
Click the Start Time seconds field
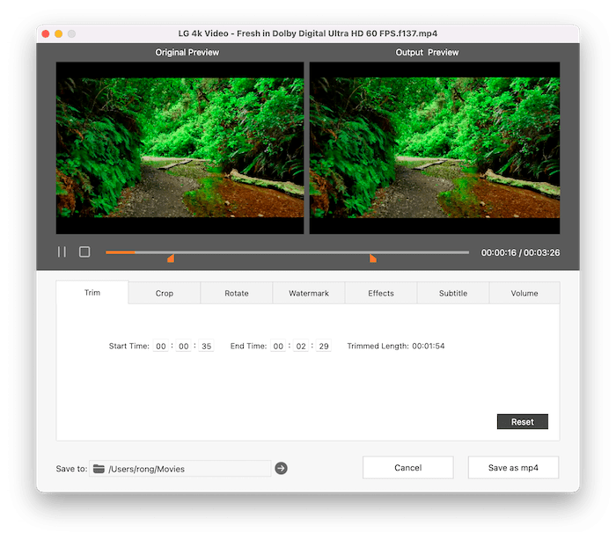207,347
